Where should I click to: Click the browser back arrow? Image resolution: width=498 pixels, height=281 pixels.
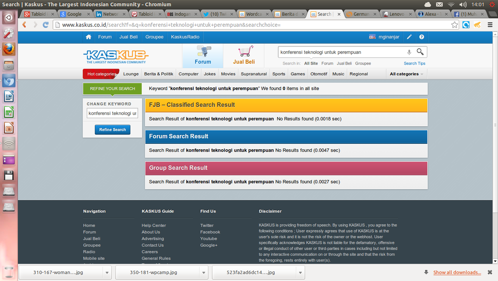tap(25, 25)
